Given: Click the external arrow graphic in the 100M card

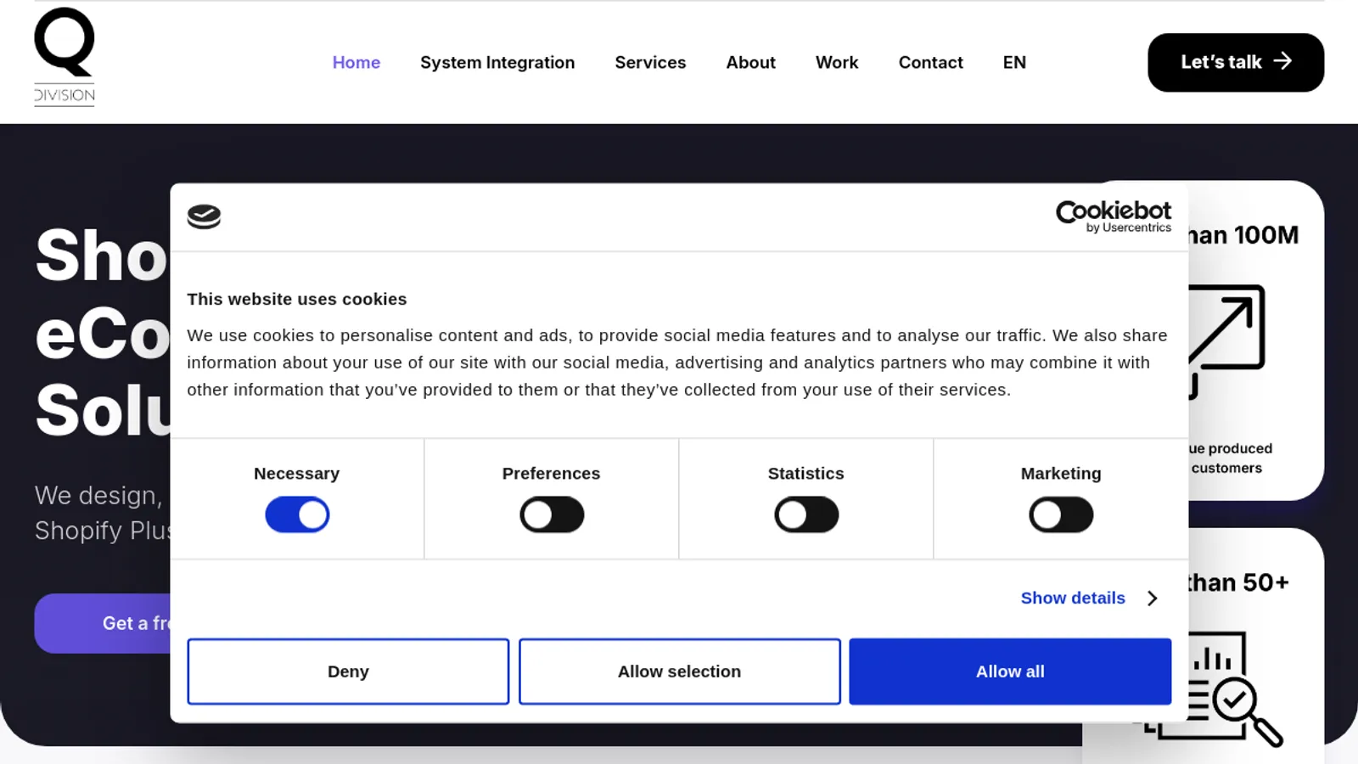Looking at the screenshot, I should [1226, 341].
